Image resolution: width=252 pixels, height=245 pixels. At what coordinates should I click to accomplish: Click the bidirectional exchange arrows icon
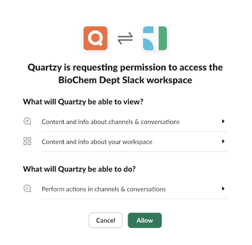pyautogui.click(x=125, y=38)
